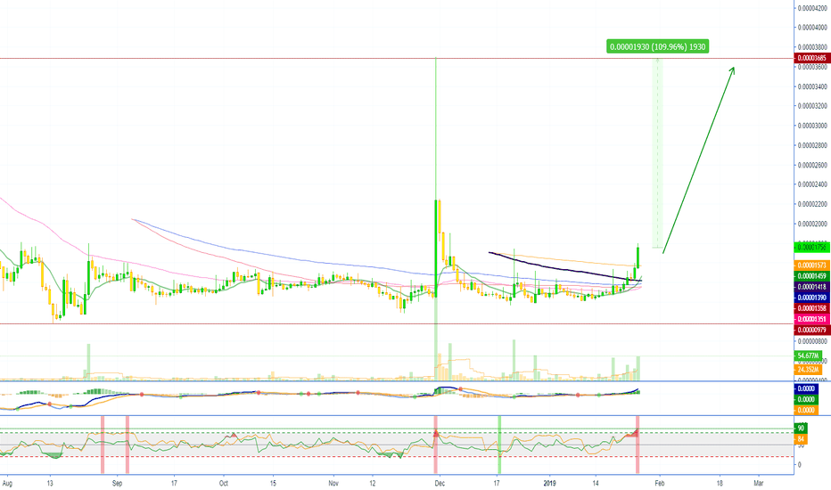Select the green 0.0000 MACD value label
The image size is (831, 490).
[806, 399]
